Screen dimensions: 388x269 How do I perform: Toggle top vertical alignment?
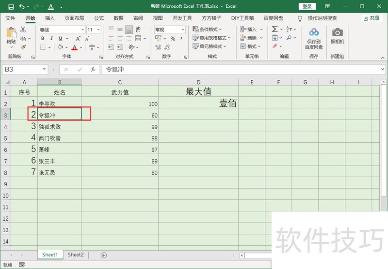click(111, 30)
